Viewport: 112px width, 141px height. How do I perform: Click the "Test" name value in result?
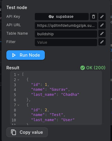[x=56, y=115]
